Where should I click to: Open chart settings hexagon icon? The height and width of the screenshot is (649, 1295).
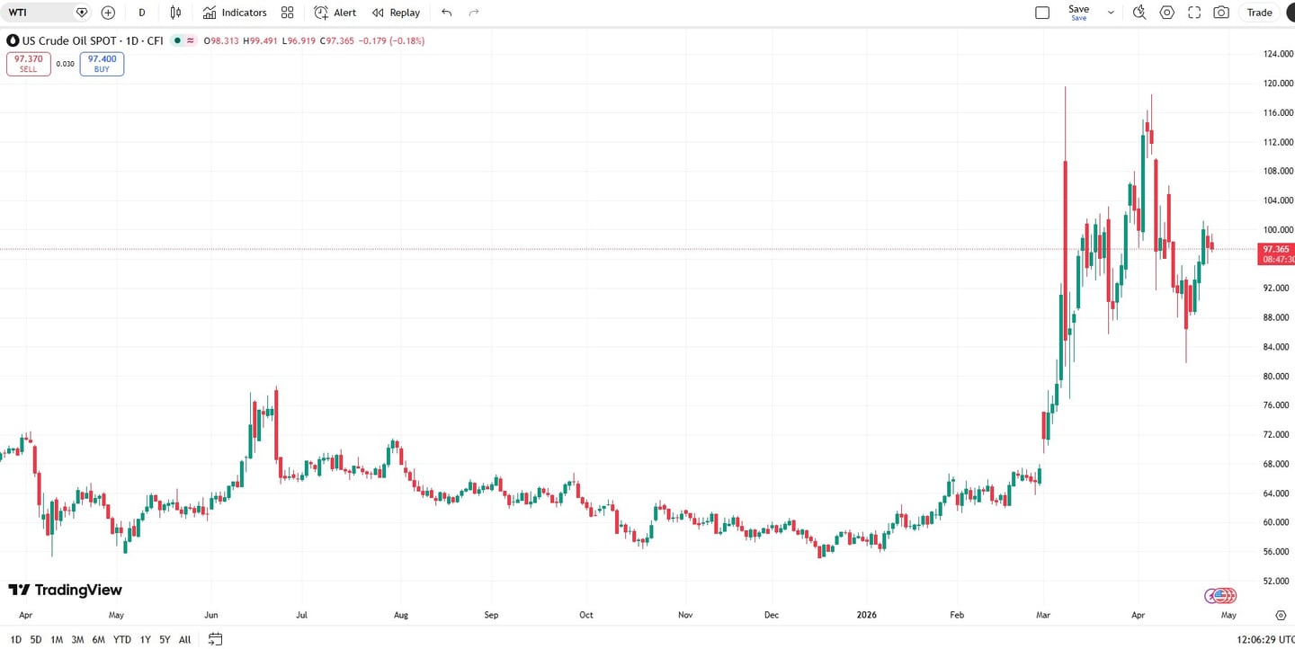[x=1166, y=13]
